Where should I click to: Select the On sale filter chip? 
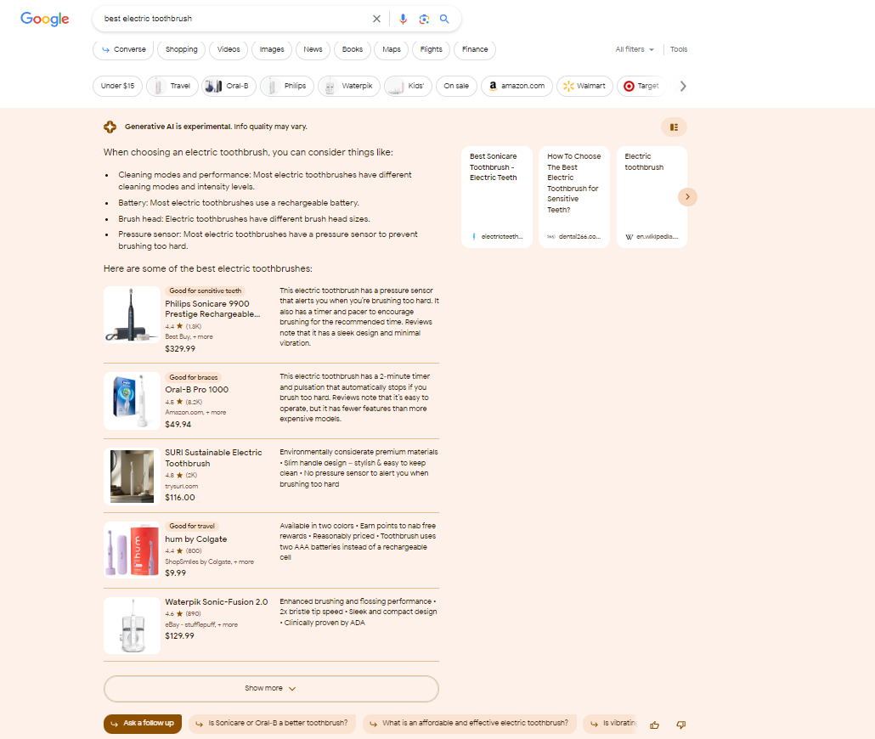[456, 86]
